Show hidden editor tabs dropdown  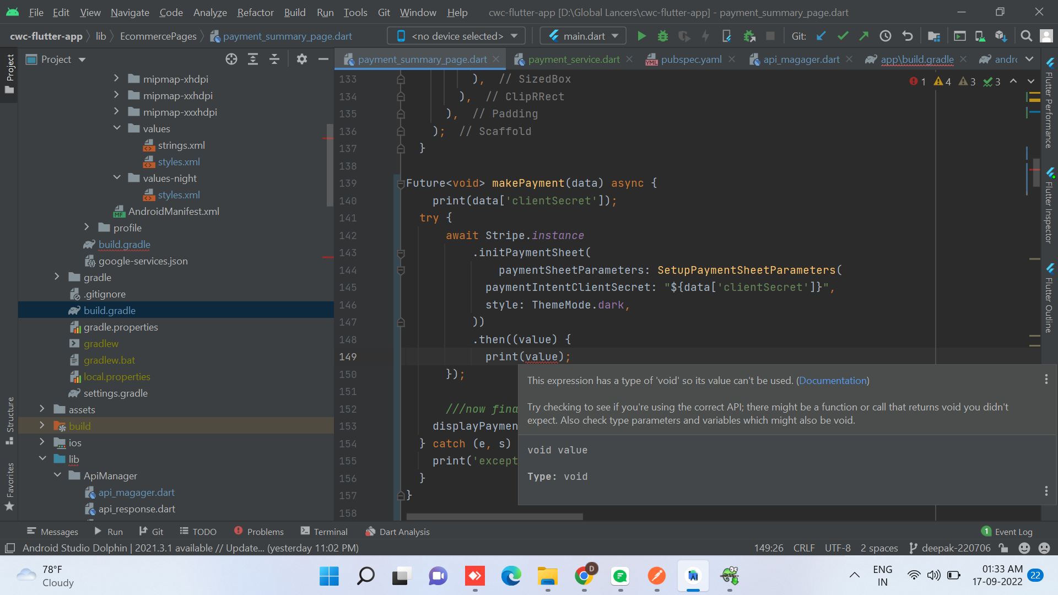(1029, 59)
